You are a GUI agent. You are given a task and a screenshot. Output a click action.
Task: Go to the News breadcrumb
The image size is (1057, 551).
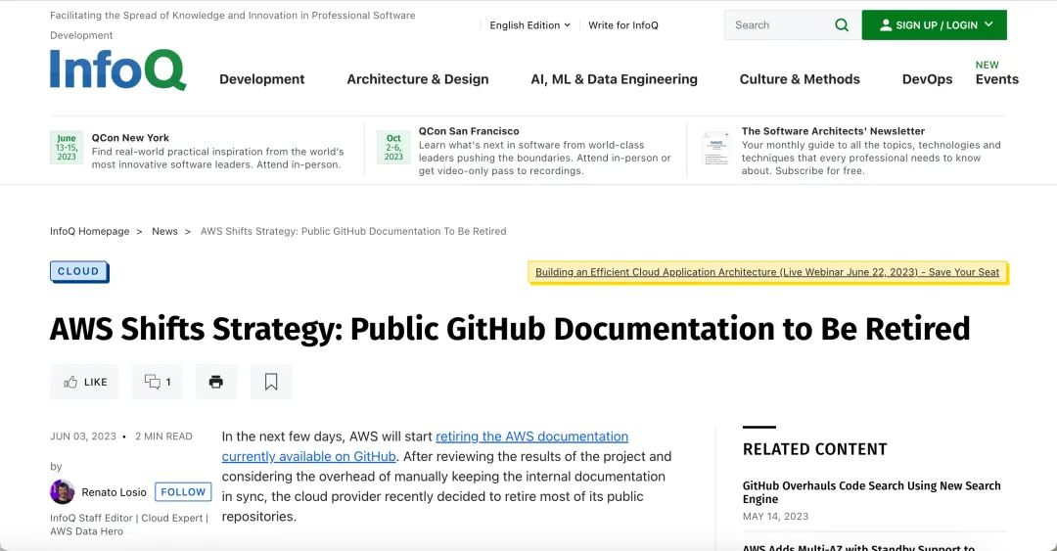164,231
